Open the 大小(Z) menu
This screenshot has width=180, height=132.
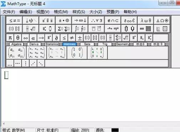coord(96,12)
